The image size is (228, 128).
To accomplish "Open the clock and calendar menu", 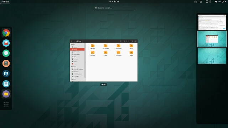I will (x=114, y=1).
